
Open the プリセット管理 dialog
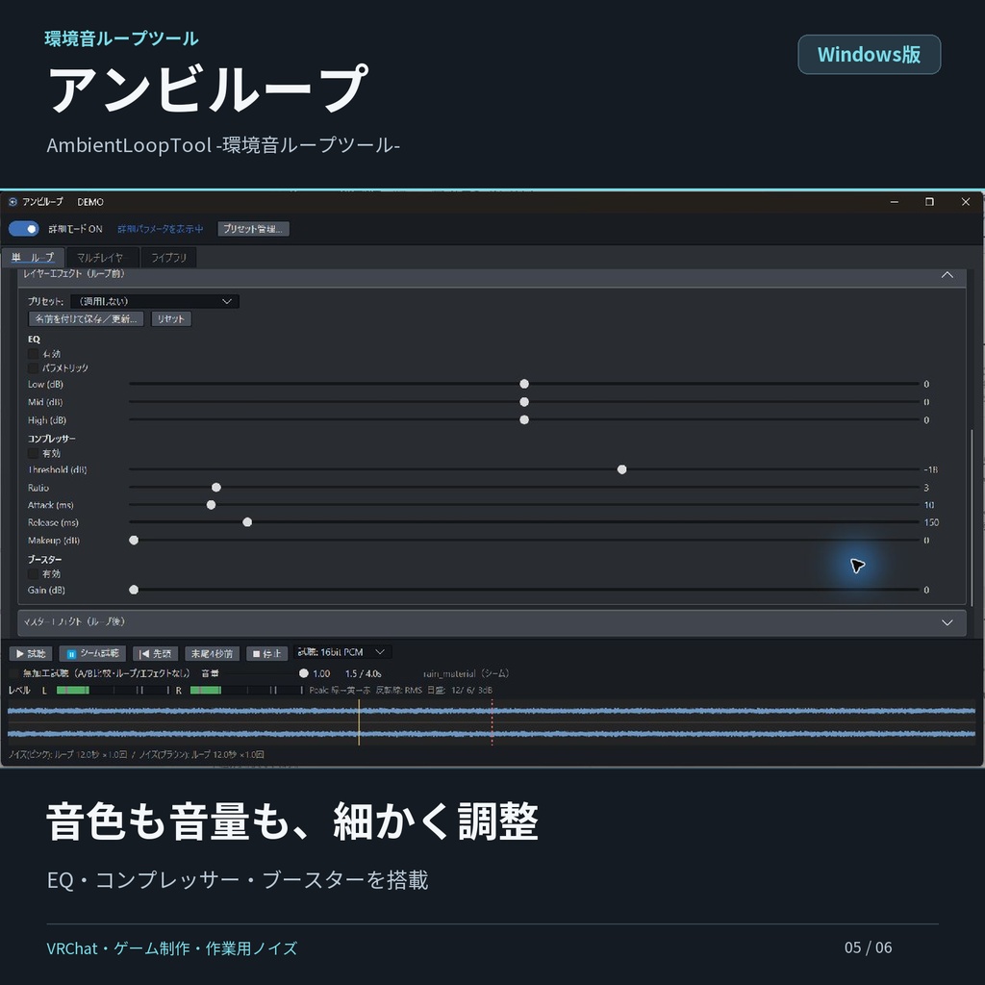pos(253,229)
